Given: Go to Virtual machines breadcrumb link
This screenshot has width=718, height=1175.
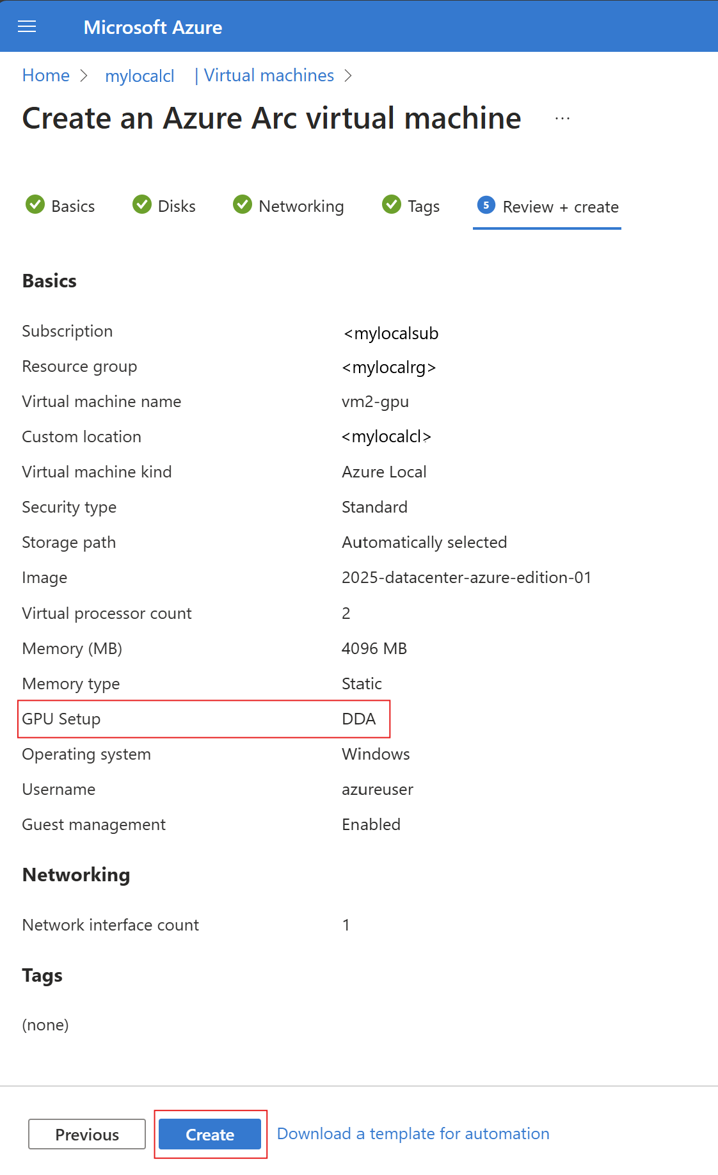Looking at the screenshot, I should pyautogui.click(x=269, y=76).
